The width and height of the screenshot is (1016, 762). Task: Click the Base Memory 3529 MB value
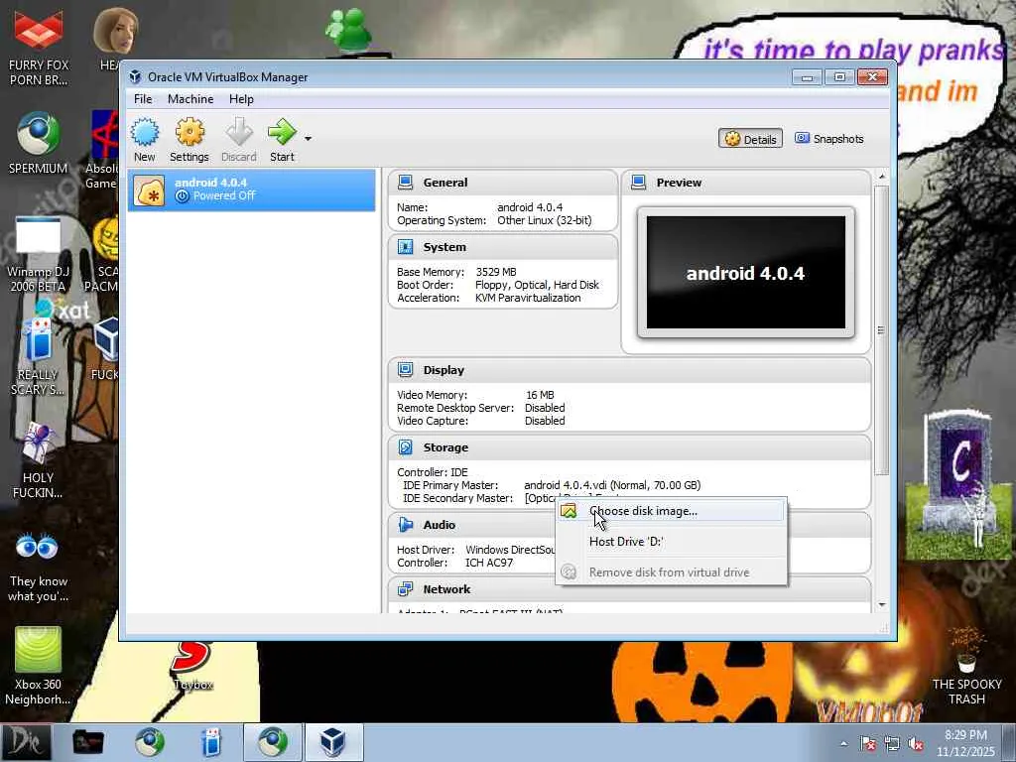pyautogui.click(x=496, y=272)
